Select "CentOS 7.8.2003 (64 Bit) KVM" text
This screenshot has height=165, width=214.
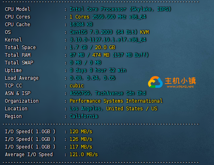109,32
